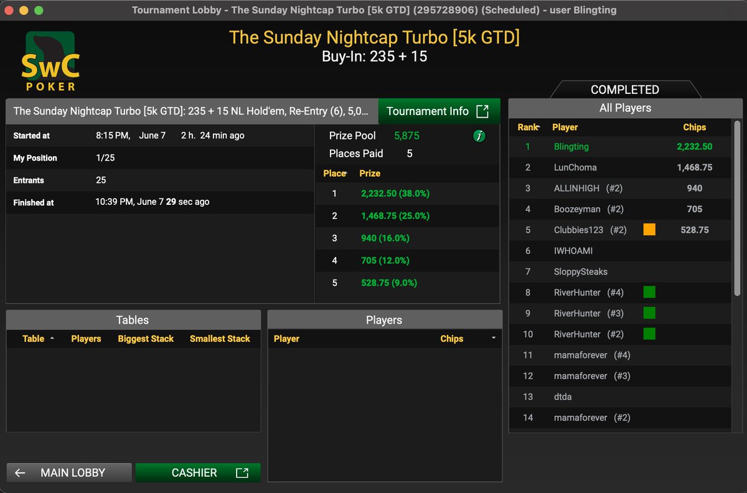Image resolution: width=747 pixels, height=493 pixels.
Task: Click the orange square beside Clubbies123
Action: (649, 230)
